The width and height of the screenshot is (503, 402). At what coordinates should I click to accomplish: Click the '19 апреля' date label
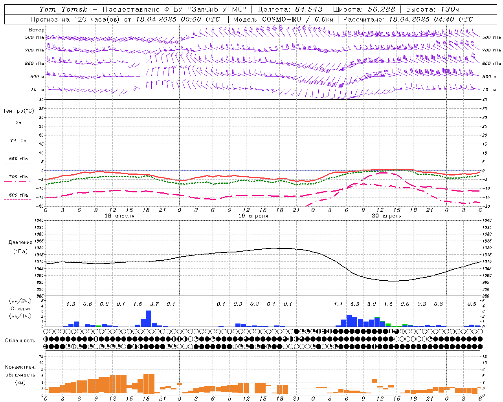[x=253, y=216]
